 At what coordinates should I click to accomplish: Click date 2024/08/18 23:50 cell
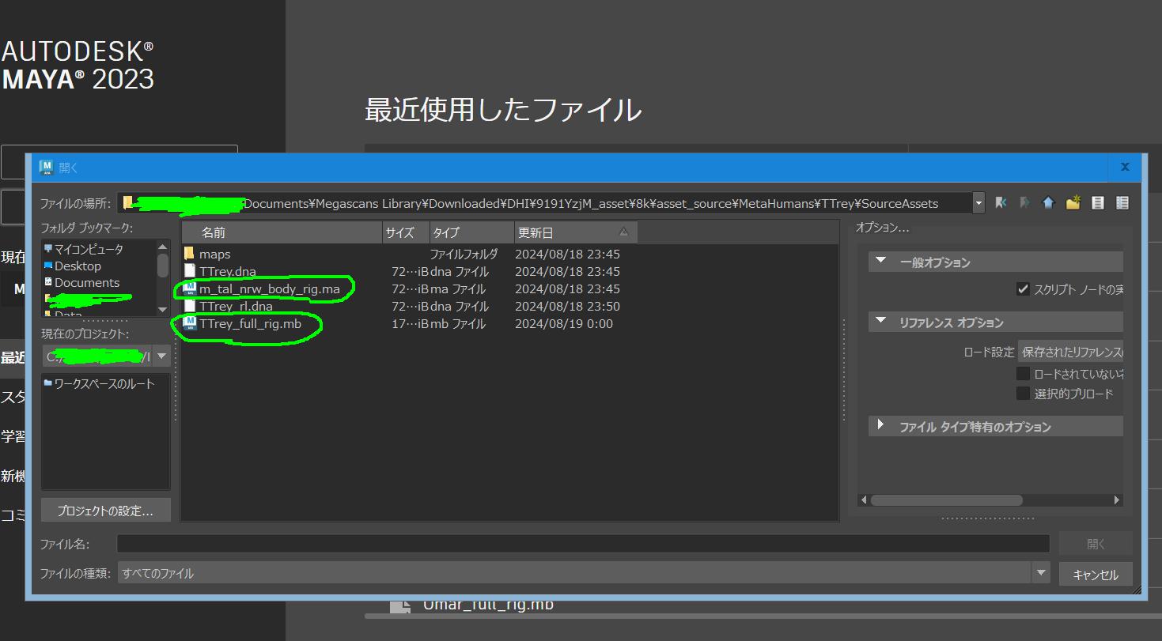coord(567,306)
